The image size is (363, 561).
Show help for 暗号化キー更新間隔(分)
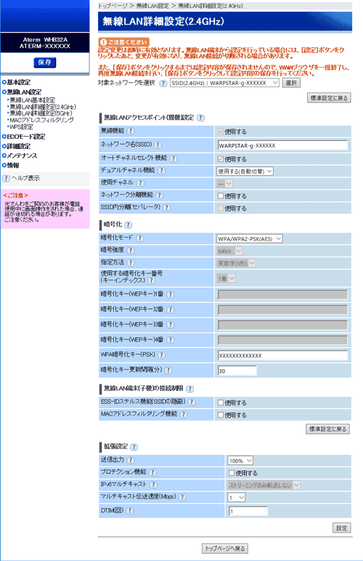[x=168, y=371]
